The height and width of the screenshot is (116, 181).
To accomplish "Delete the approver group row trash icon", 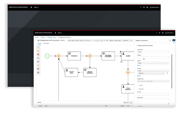I will [167, 73].
